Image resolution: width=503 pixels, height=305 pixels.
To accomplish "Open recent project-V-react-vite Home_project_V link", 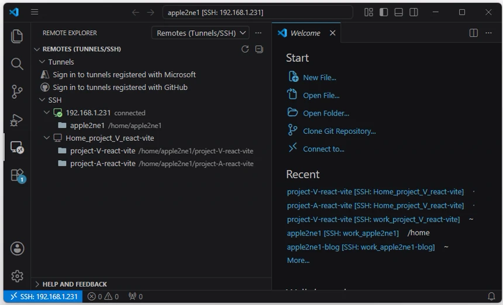I will [375, 192].
